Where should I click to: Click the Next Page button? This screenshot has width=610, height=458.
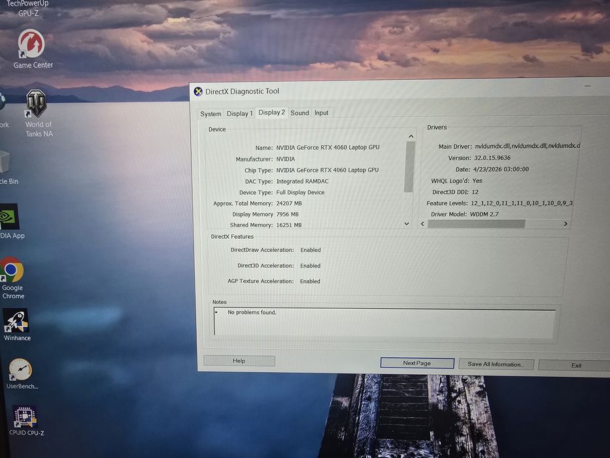point(417,363)
